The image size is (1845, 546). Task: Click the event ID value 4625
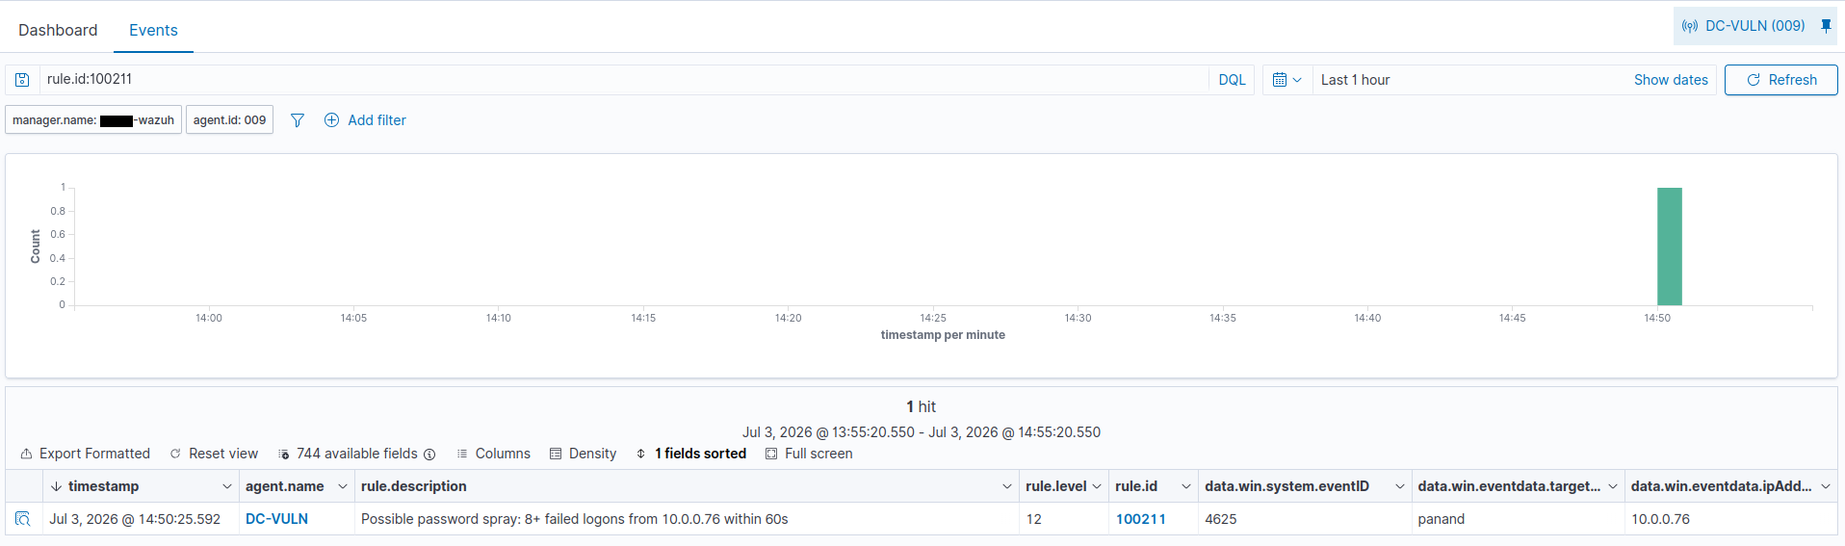[x=1221, y=519]
